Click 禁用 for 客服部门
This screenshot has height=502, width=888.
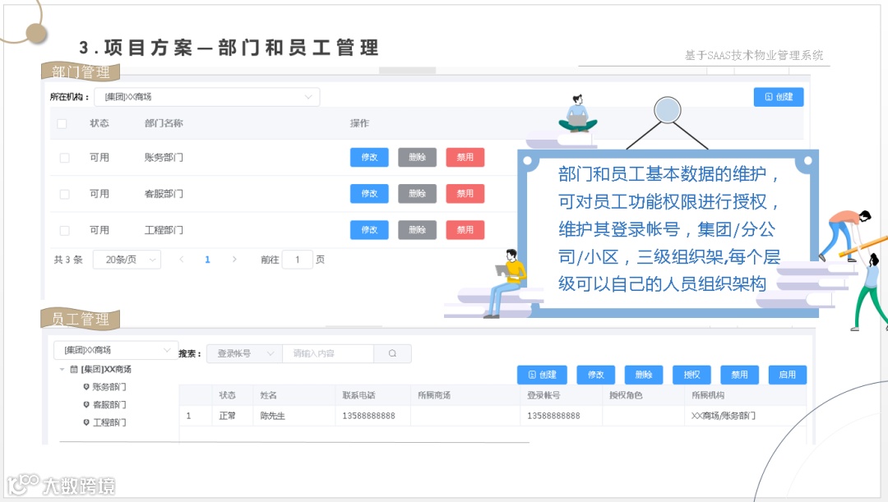click(x=465, y=194)
